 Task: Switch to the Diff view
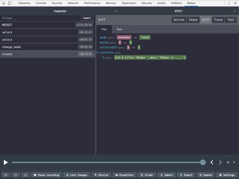click(206, 20)
